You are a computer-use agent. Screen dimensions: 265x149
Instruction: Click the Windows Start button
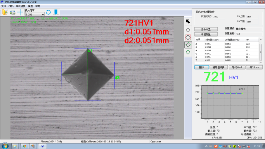coord(5,146)
